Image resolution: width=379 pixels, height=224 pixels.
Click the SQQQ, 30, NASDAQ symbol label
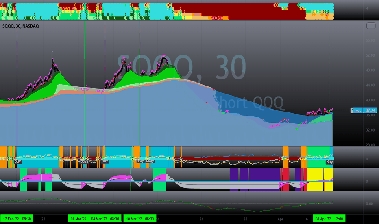point(21,26)
